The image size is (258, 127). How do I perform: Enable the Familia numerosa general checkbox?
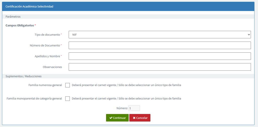(68, 85)
